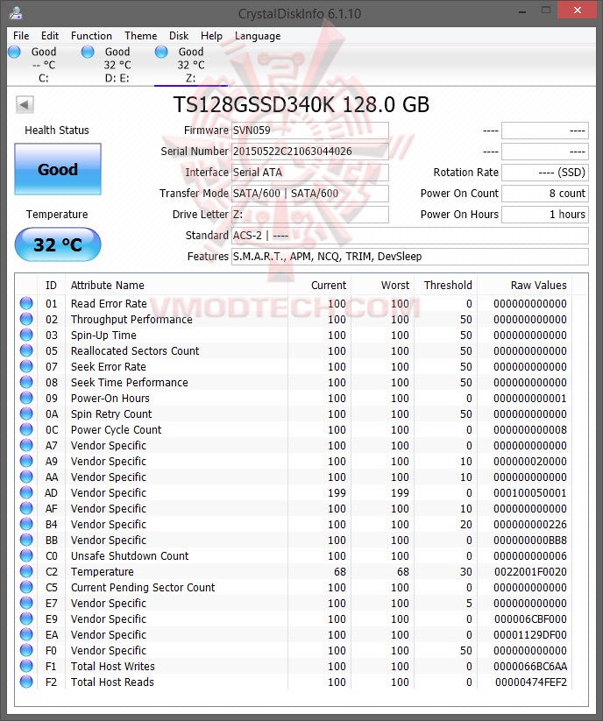
Task: Click the CrystalDiskInfo title bar app icon
Action: pos(16,13)
